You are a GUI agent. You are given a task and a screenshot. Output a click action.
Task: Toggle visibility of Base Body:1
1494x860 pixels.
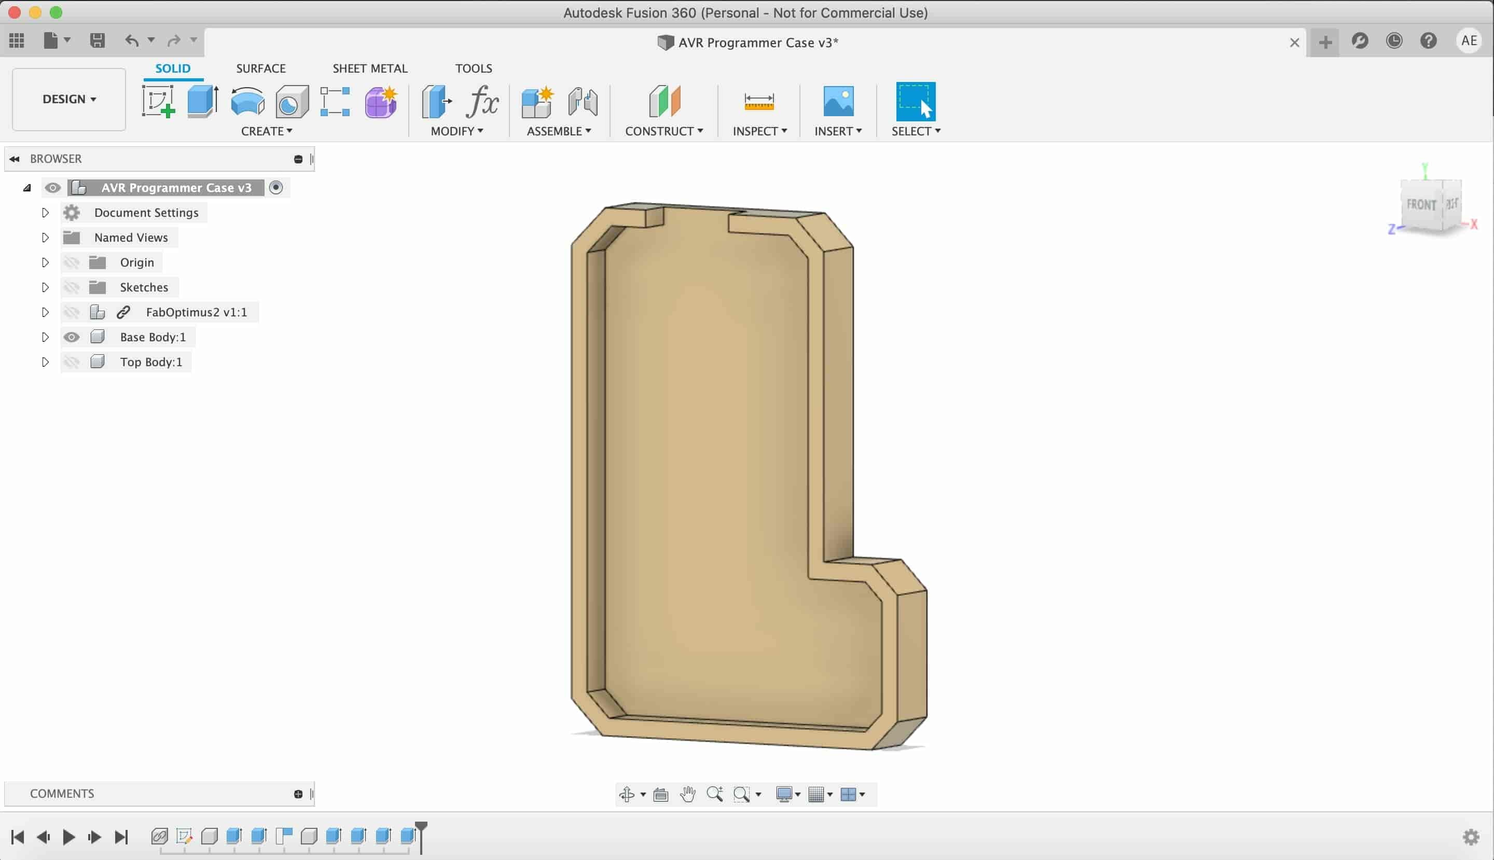coord(71,337)
